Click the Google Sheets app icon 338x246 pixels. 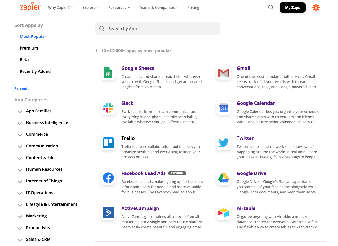pos(108,73)
